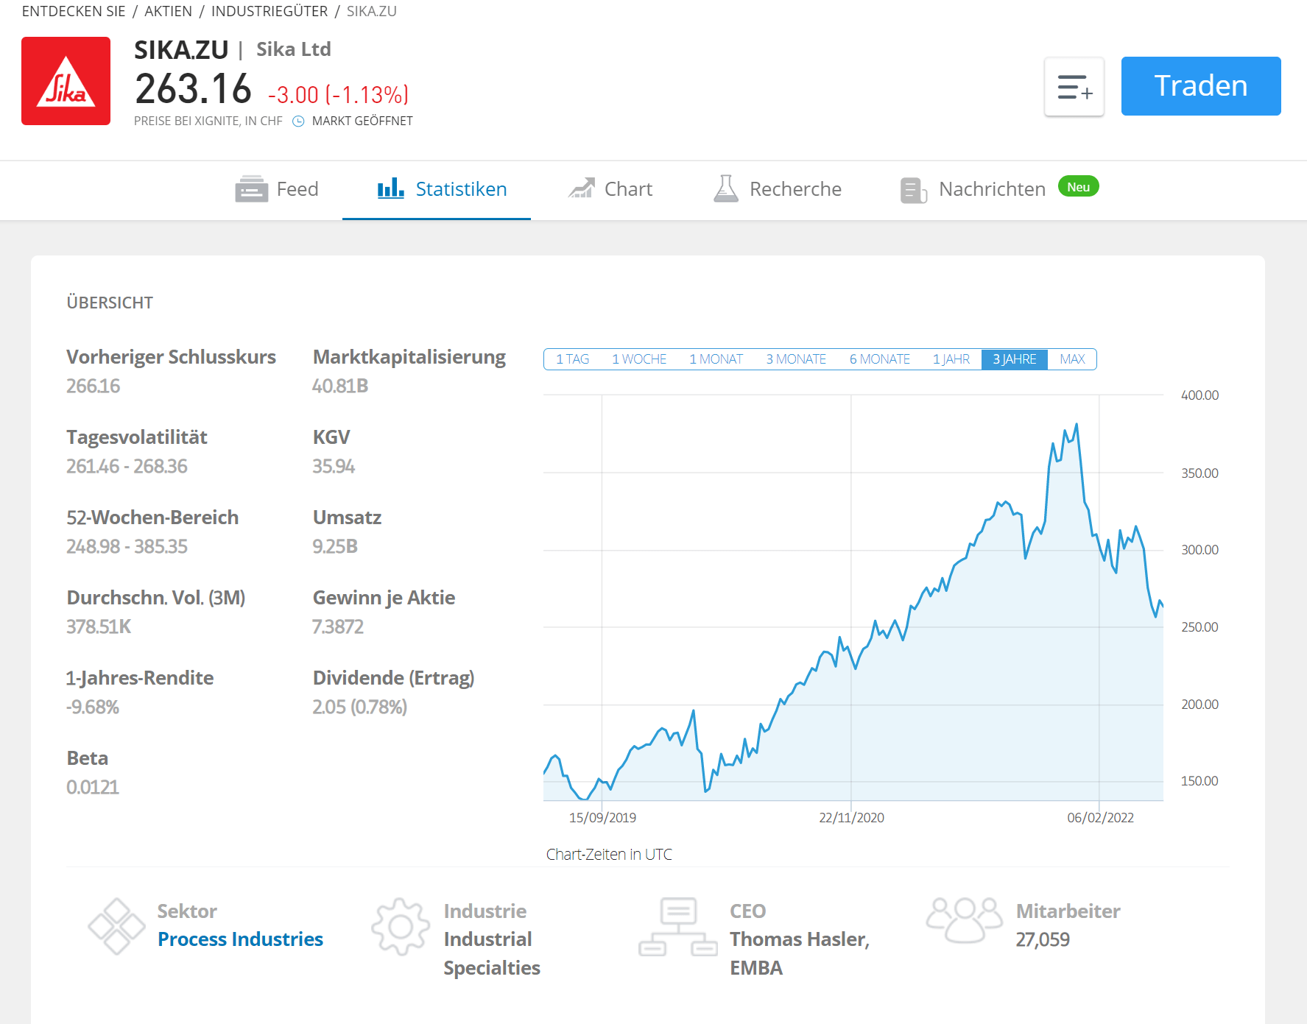The image size is (1307, 1024).
Task: Click the current price 263.16
Action: point(194,89)
